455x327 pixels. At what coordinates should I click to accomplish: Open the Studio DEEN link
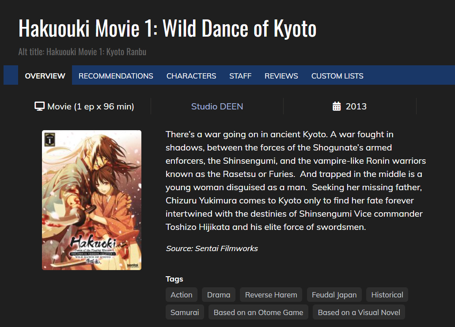(x=217, y=106)
